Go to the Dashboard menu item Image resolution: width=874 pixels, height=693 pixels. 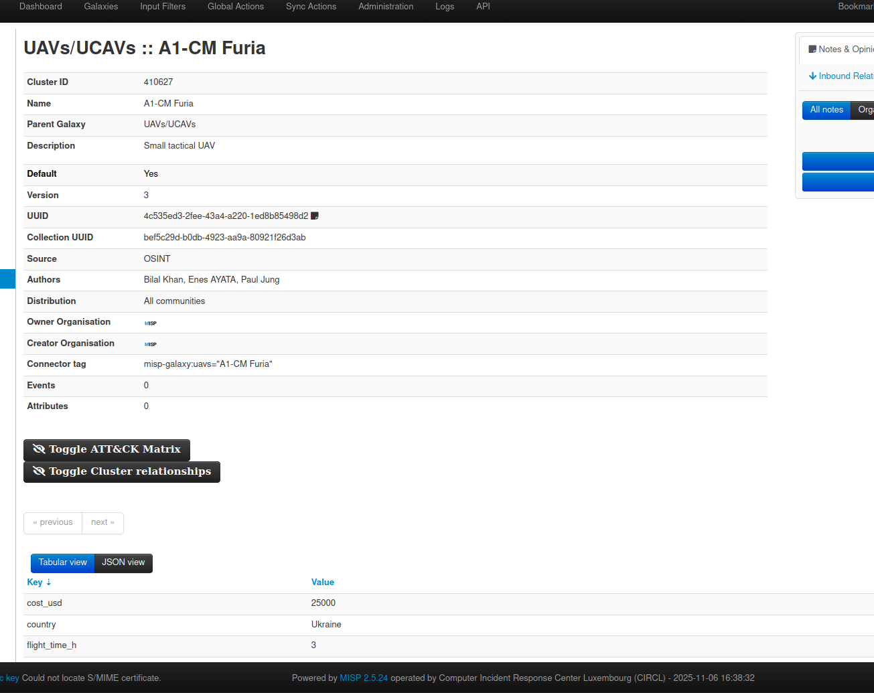pos(41,7)
